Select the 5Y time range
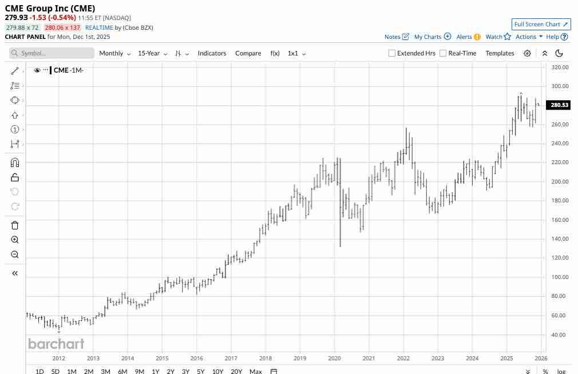This screenshot has width=578, height=374. (200, 371)
